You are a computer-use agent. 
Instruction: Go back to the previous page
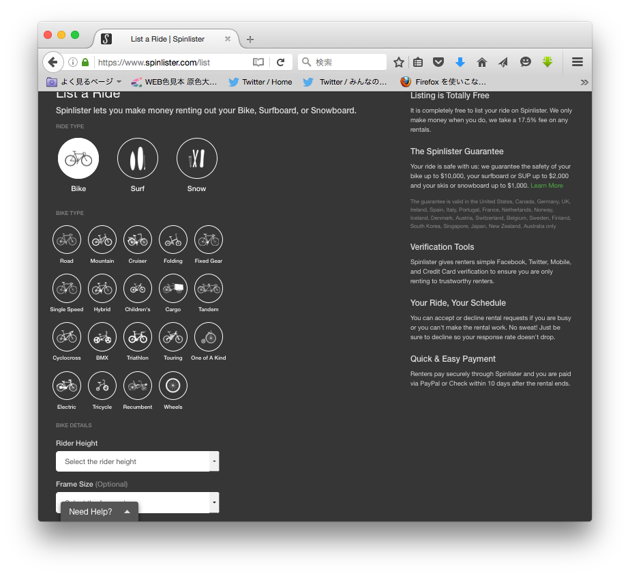pyautogui.click(x=53, y=62)
